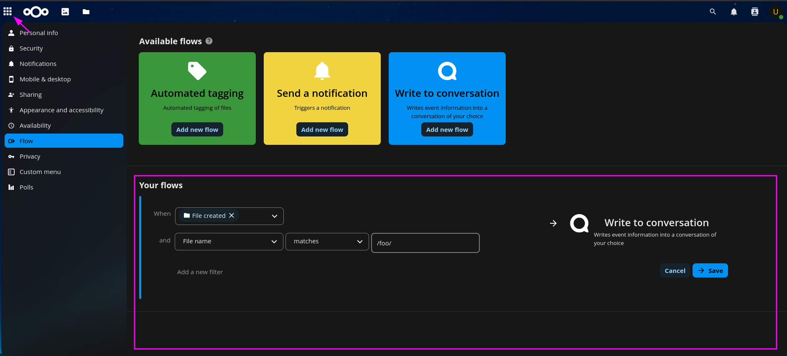This screenshot has width=787, height=356.
Task: Add new flow for Automated tagging
Action: pyautogui.click(x=197, y=129)
